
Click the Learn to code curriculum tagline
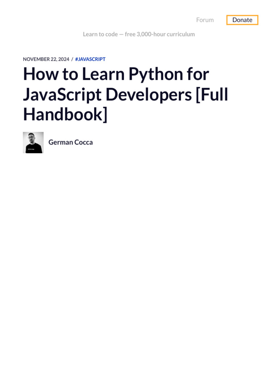pos(139,34)
